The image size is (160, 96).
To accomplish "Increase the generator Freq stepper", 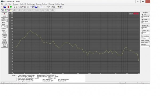I will (x=7, y=20).
